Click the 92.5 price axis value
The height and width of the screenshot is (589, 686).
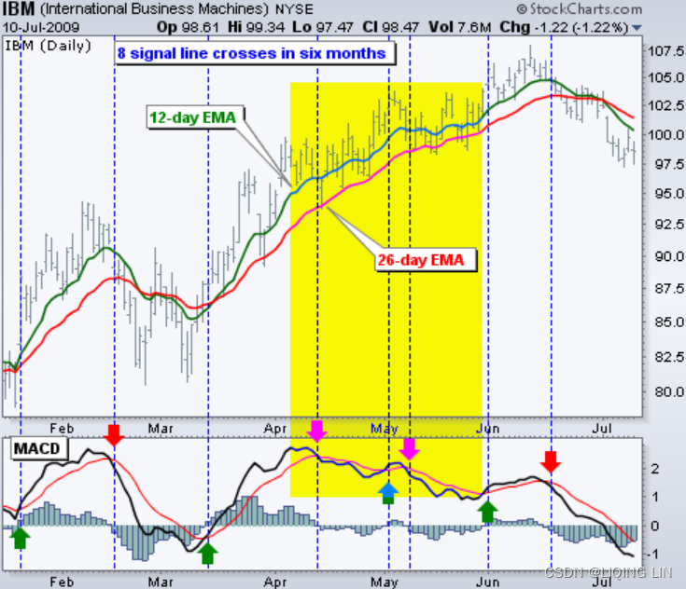point(669,225)
